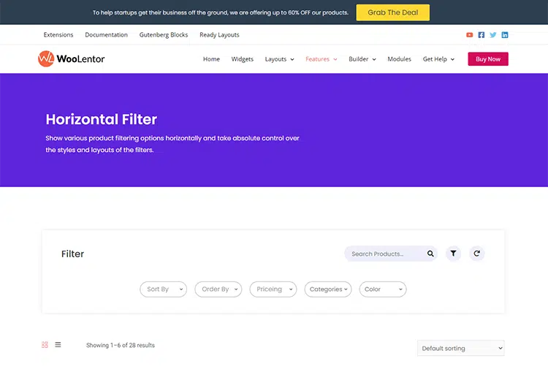Switch to grid view layout
The width and height of the screenshot is (548, 372).
(45, 345)
